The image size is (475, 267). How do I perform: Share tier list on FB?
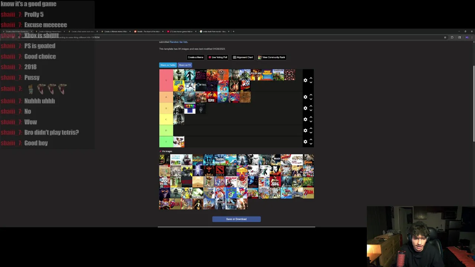[184, 65]
